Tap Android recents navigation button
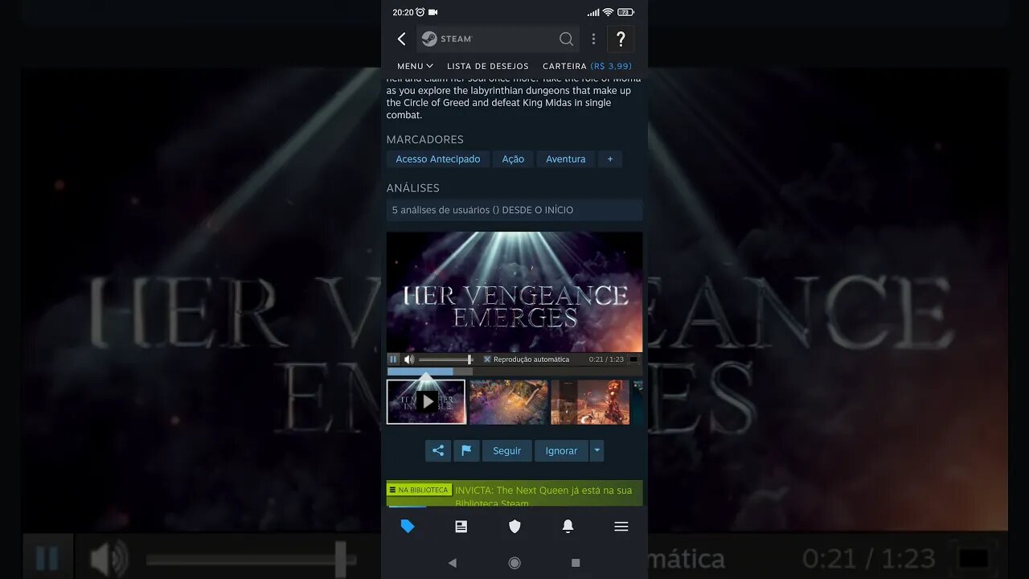The width and height of the screenshot is (1029, 579). coord(576,563)
